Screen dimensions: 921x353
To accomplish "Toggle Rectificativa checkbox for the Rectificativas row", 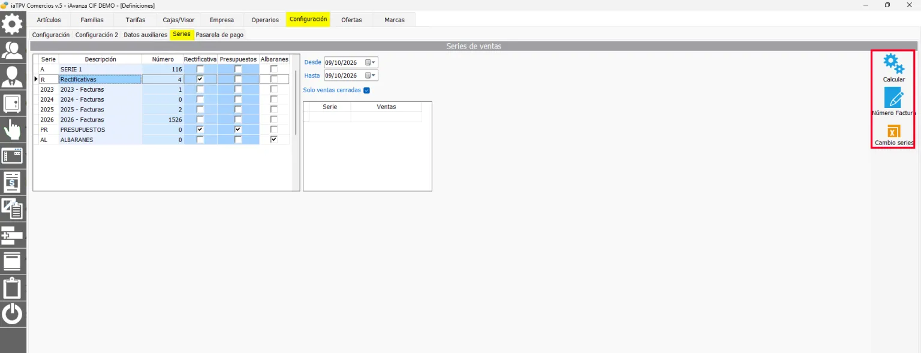I will [x=200, y=79].
